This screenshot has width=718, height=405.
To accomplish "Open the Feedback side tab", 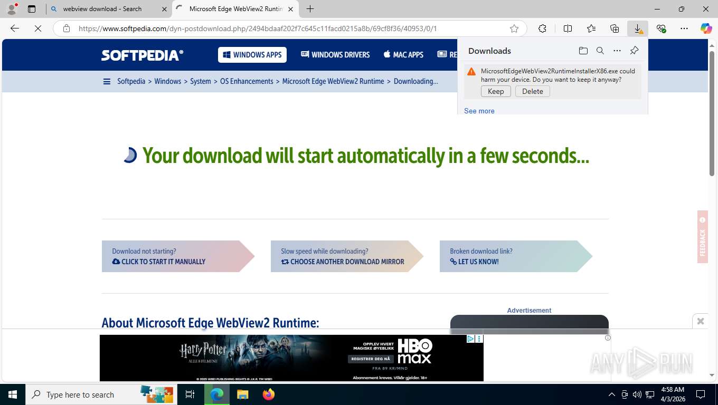I will coord(702,237).
